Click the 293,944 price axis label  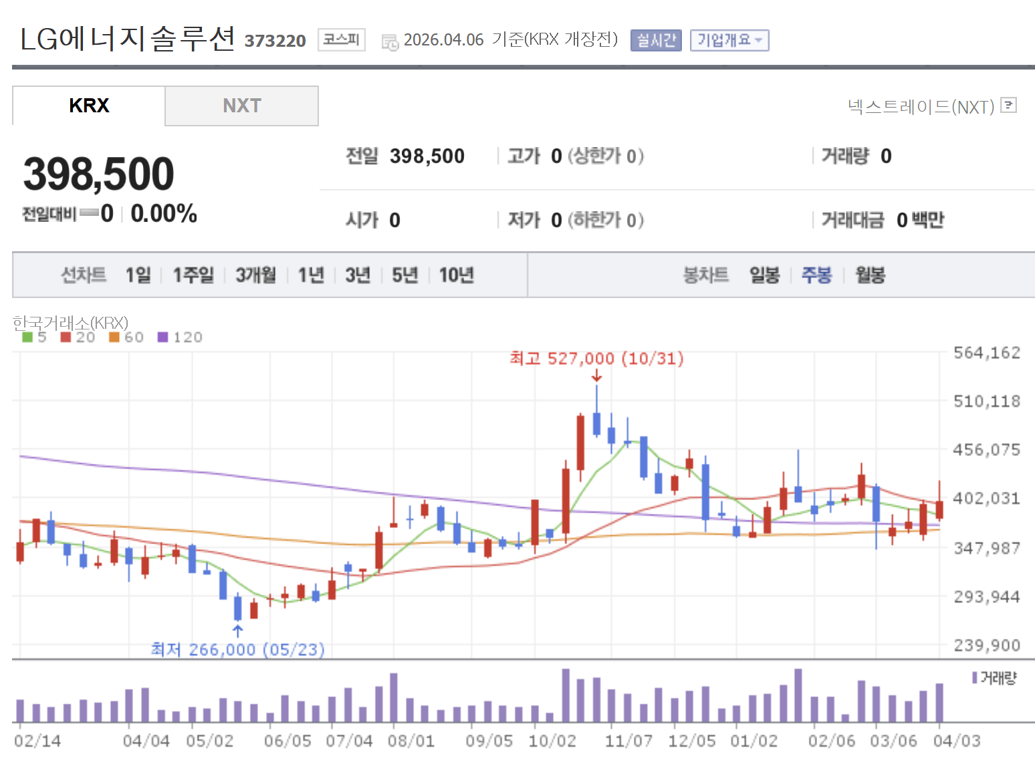(x=987, y=596)
